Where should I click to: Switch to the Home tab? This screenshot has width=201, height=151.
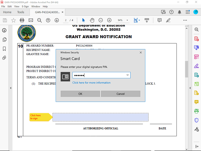pos(7,12)
